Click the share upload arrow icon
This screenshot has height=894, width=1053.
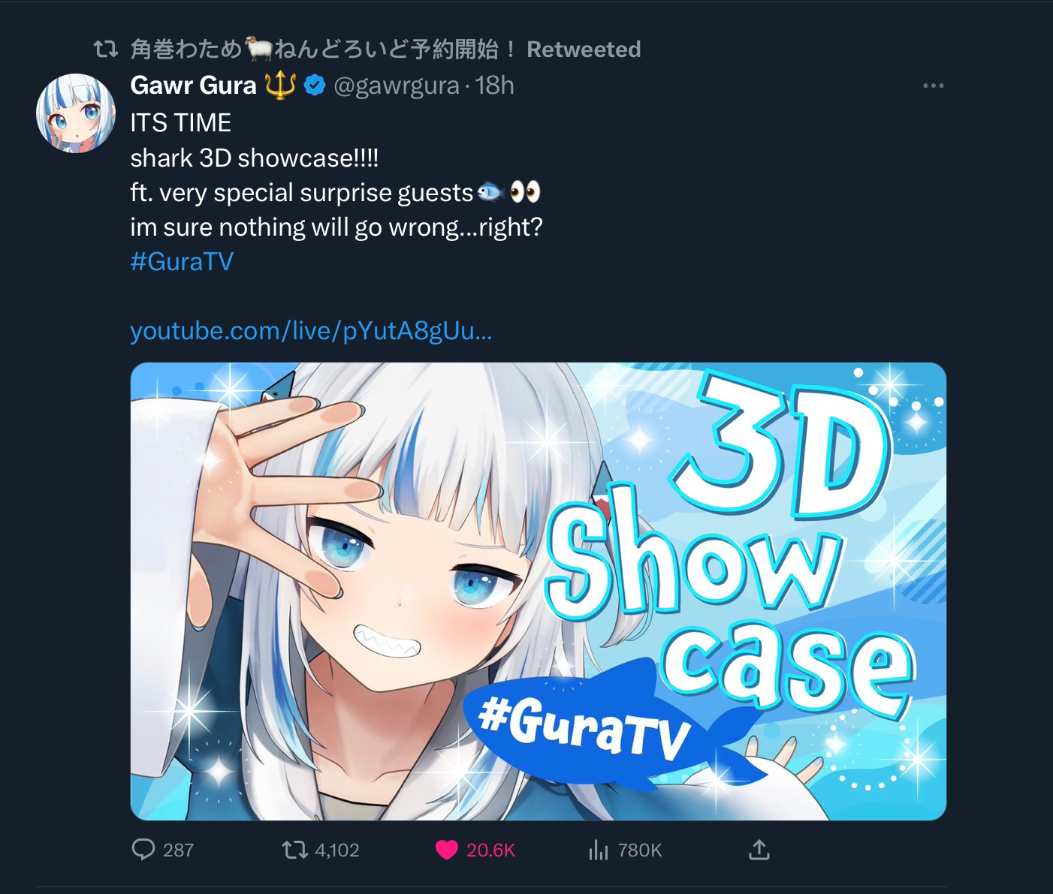point(759,850)
